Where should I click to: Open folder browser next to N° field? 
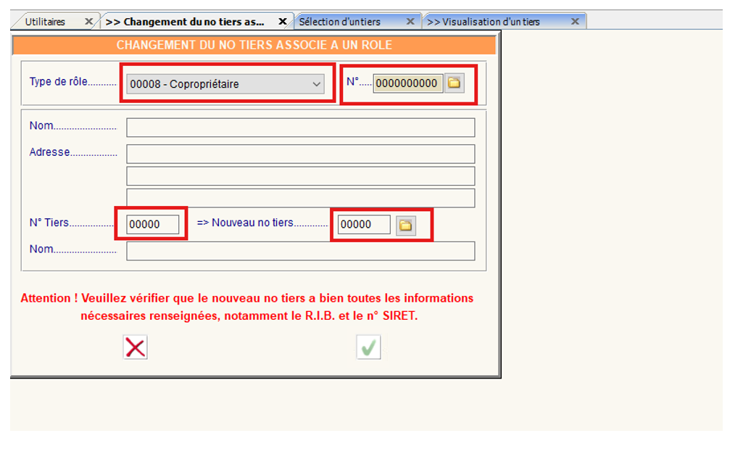coord(454,83)
